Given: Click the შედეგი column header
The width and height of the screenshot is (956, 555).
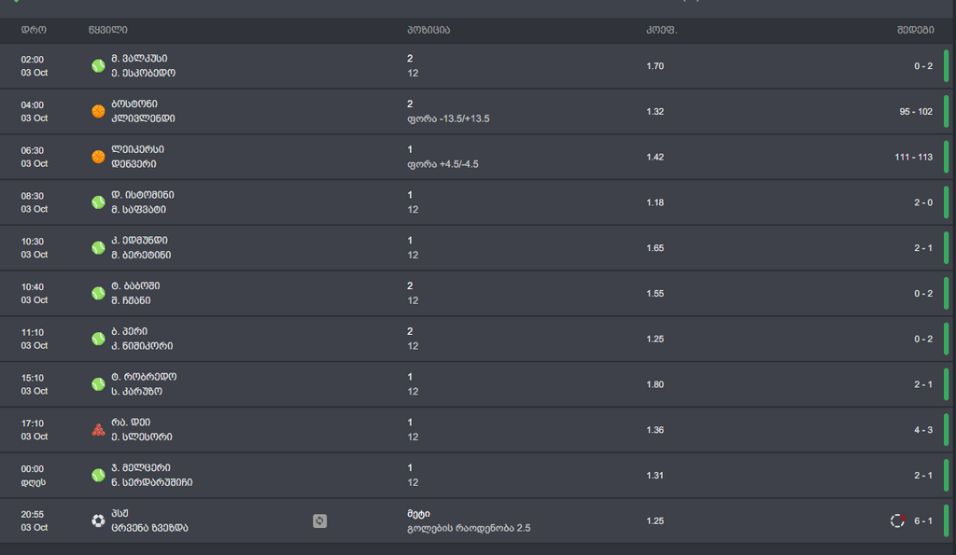Looking at the screenshot, I should [x=915, y=30].
